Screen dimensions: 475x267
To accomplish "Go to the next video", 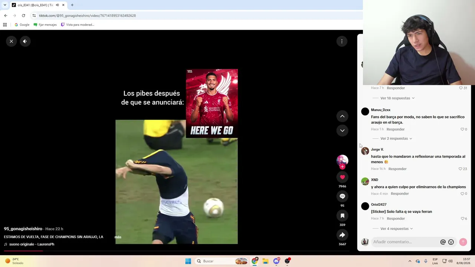I will point(342,131).
